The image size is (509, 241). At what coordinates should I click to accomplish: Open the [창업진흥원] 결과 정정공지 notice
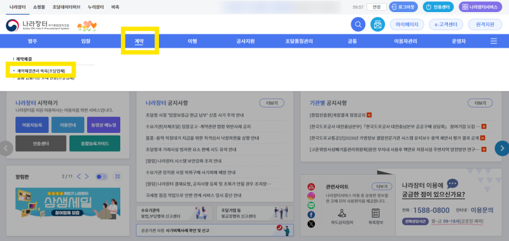[x=338, y=115]
